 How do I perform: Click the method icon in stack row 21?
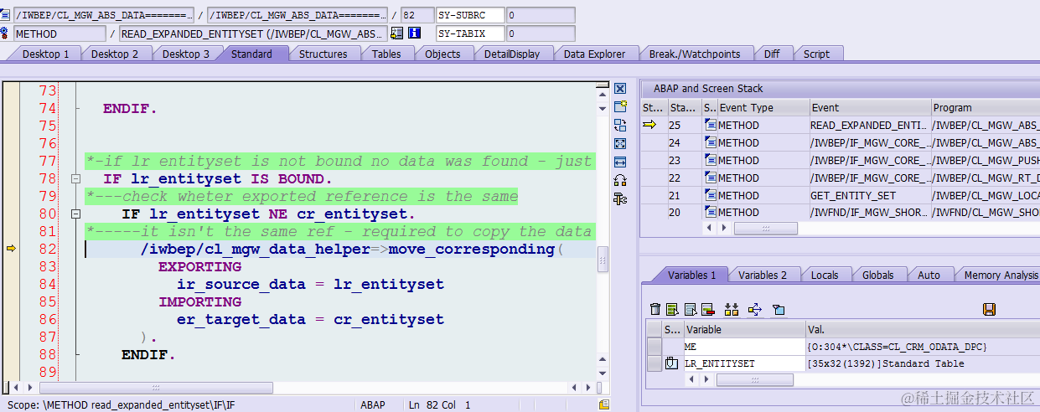pyautogui.click(x=711, y=195)
